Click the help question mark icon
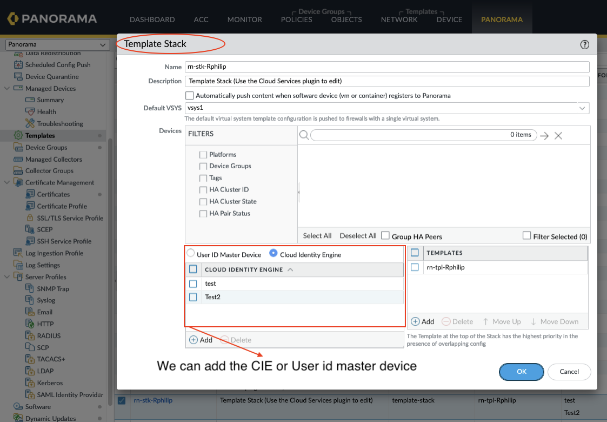The width and height of the screenshot is (607, 422). 584,45
